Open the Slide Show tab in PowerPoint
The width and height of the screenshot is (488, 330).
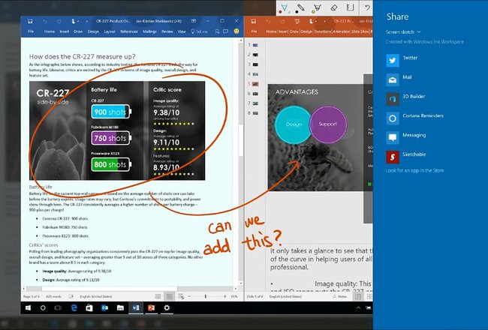[360, 31]
